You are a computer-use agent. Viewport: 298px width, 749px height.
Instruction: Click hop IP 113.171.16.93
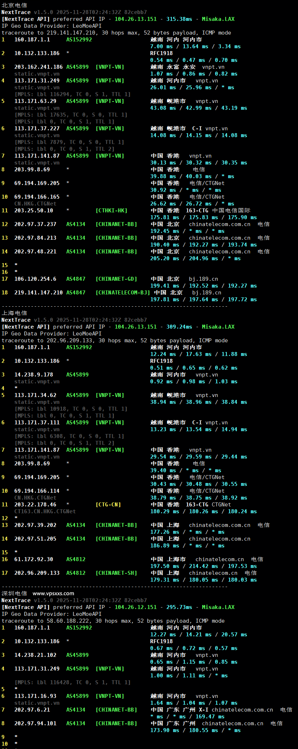[35, 696]
